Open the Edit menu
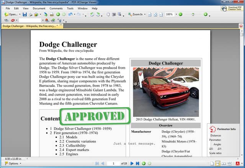 click(x=16, y=8)
